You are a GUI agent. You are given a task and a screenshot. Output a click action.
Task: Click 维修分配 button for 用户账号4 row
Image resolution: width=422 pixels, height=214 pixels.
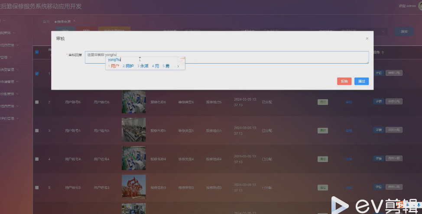(x=394, y=158)
